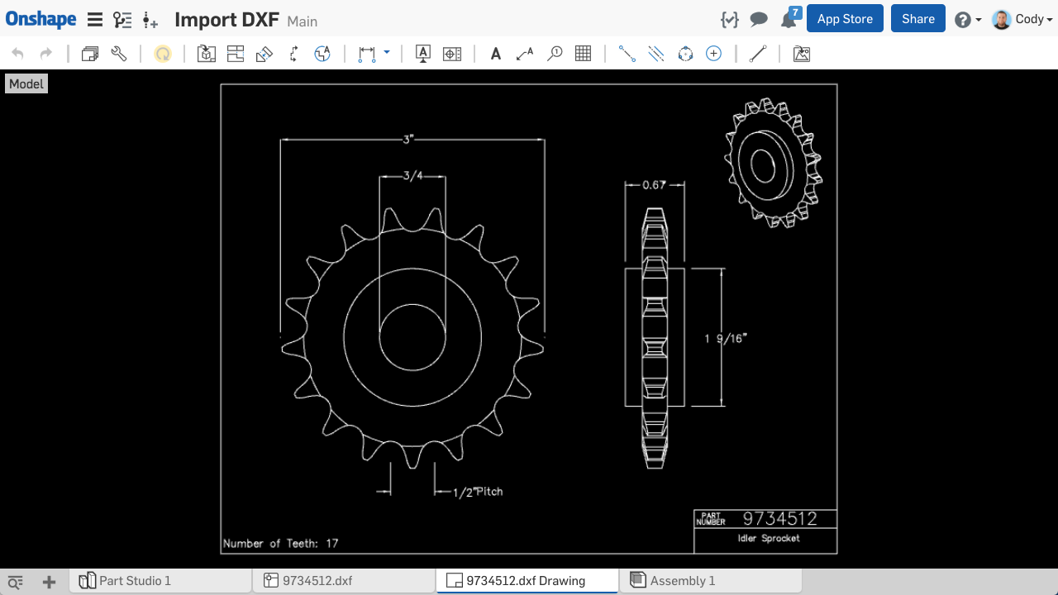This screenshot has width=1058, height=595.
Task: Open drawing properties with the wrench icon
Action: coord(118,53)
